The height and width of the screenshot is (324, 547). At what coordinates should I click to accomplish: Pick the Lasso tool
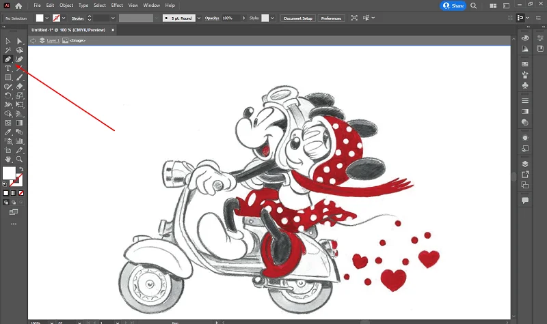[20, 50]
